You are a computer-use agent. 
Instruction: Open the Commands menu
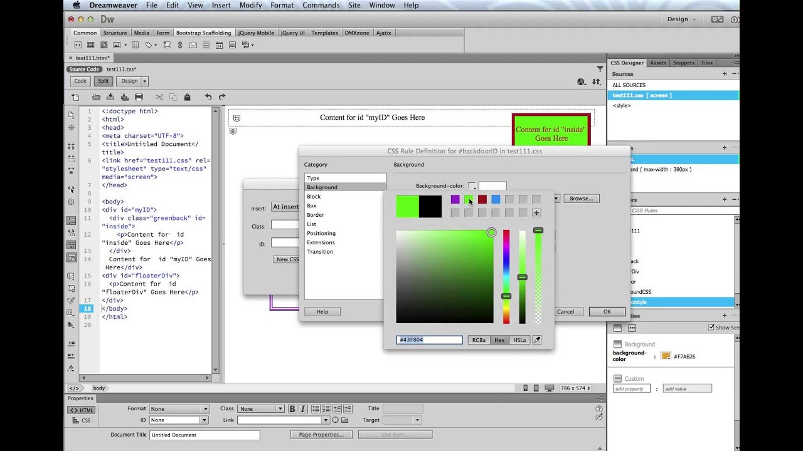click(x=321, y=5)
